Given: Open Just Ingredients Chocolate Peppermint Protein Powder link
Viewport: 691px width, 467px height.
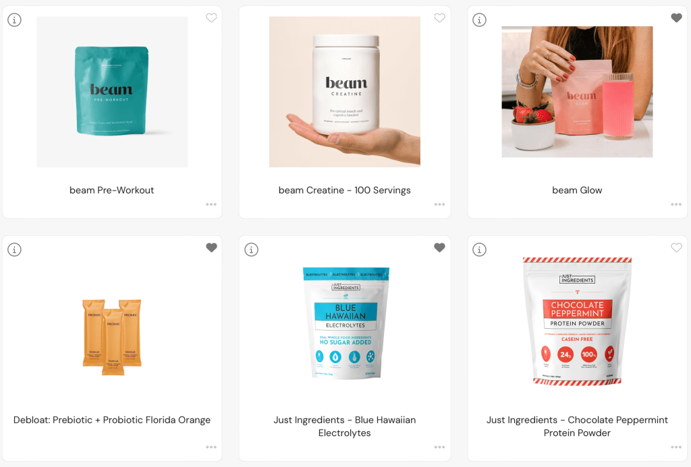Looking at the screenshot, I should click(577, 426).
